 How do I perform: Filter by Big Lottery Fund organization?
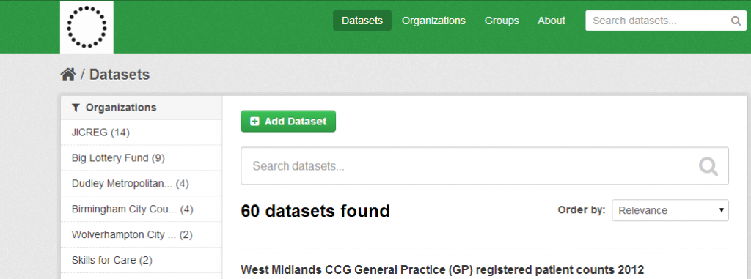tap(142, 158)
